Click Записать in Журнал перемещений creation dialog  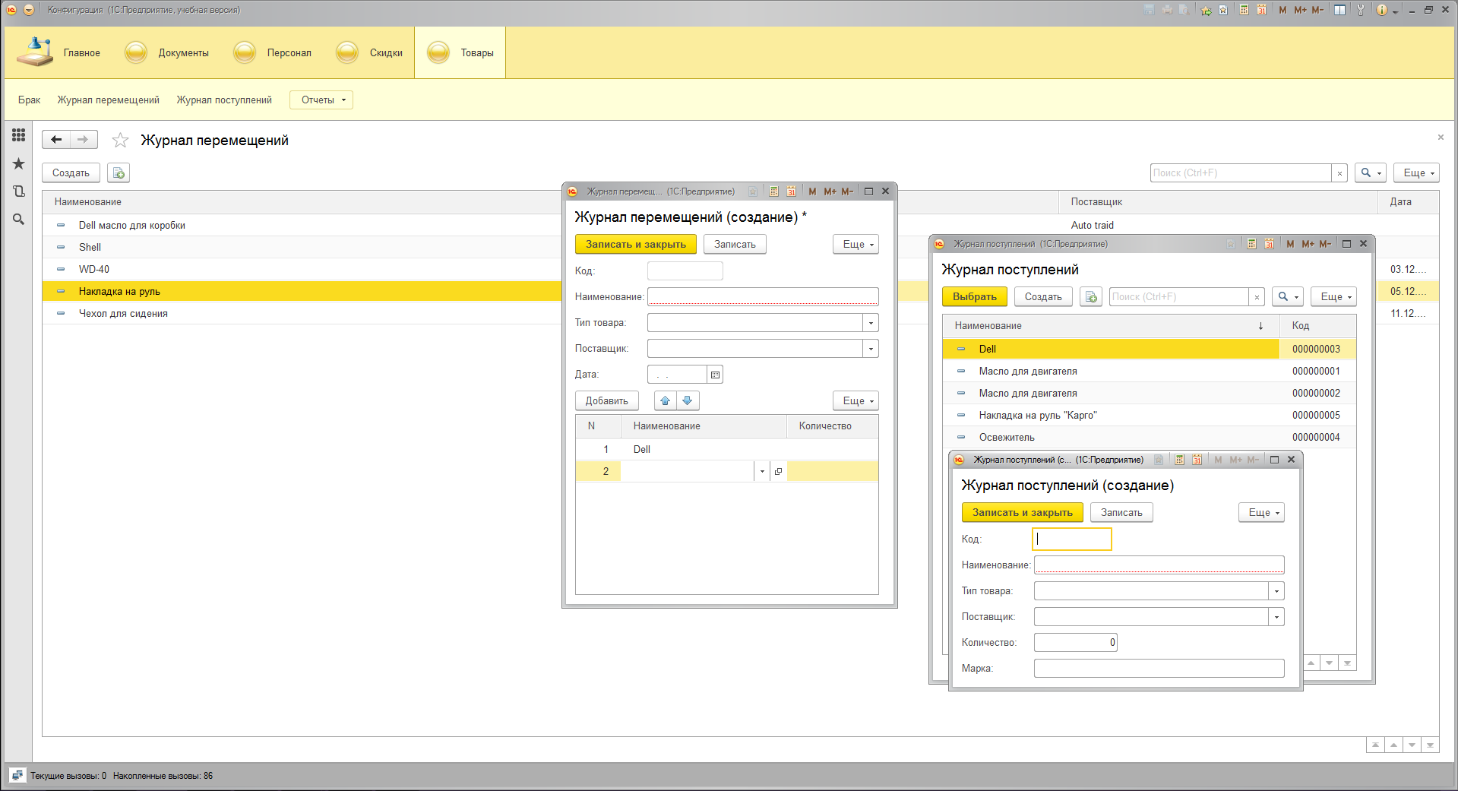[735, 244]
